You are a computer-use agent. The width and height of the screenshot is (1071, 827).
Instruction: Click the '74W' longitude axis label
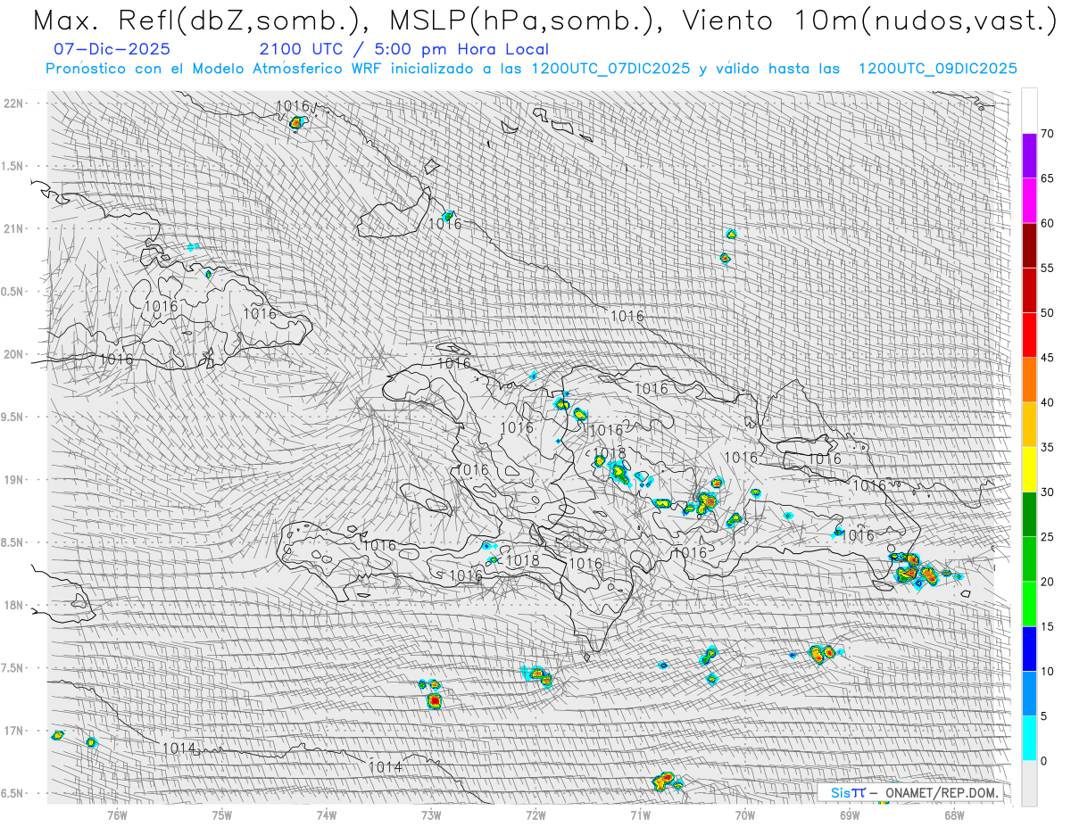click(327, 815)
